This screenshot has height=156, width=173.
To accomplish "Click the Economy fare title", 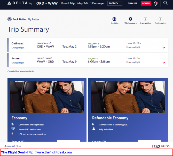I will point(19,118).
